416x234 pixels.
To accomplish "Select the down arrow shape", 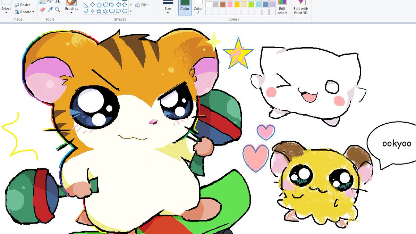I will 86,11.
